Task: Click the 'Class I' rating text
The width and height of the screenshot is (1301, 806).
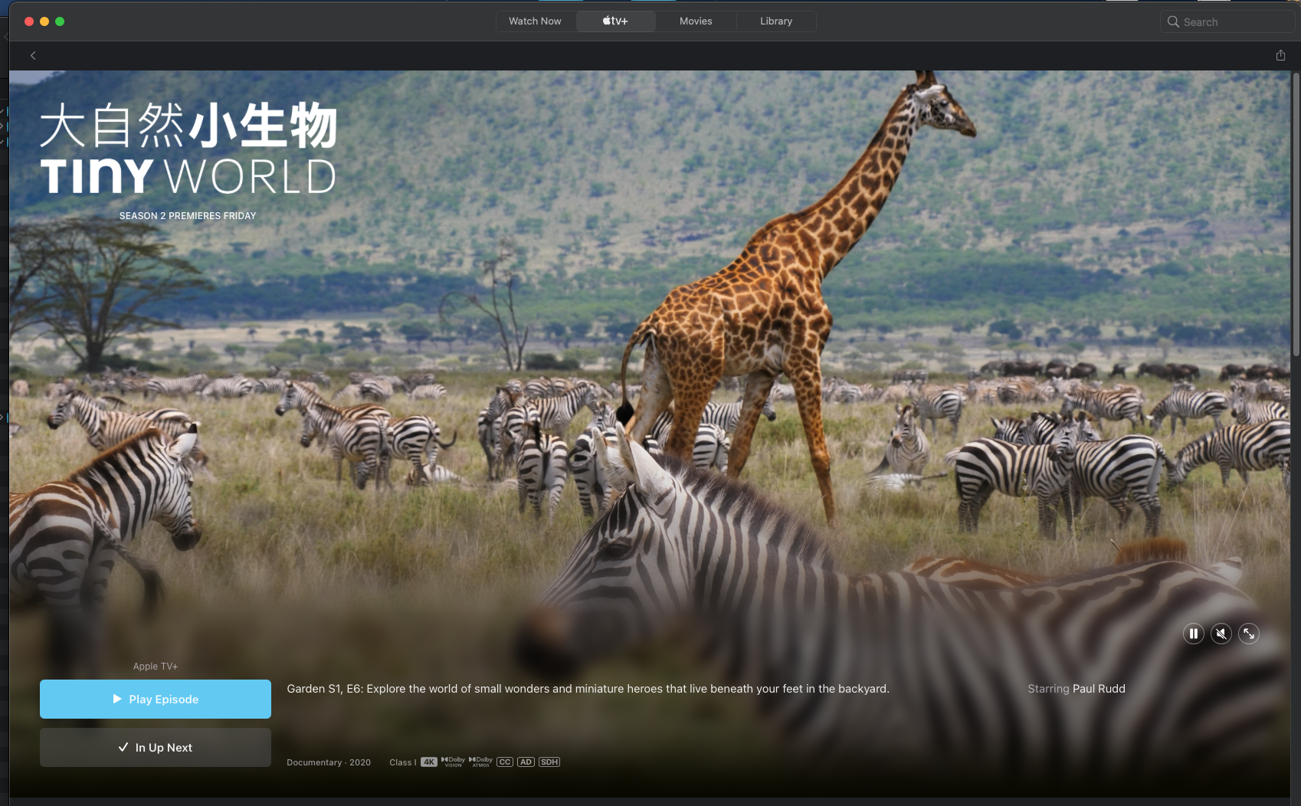Action: coord(403,762)
